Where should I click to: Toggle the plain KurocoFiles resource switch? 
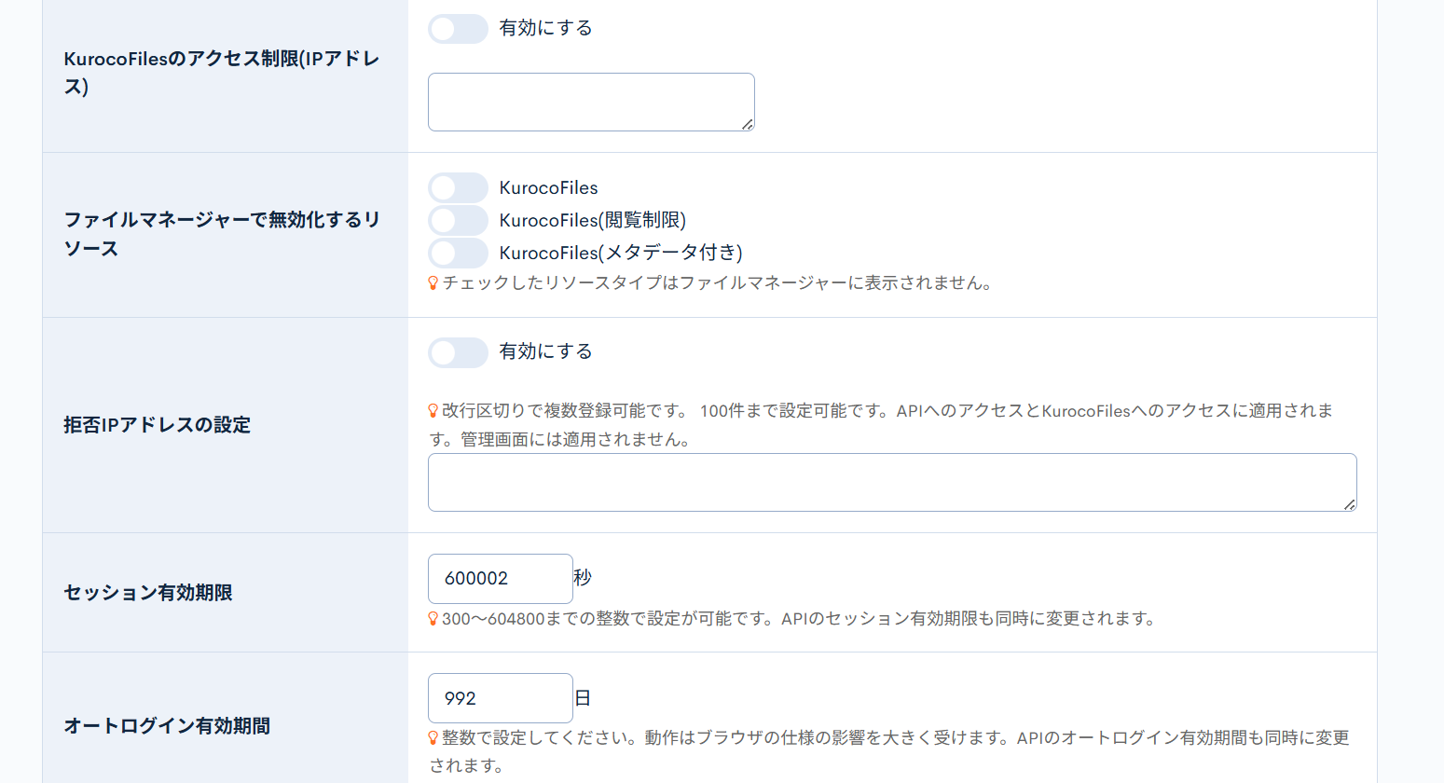(x=458, y=187)
